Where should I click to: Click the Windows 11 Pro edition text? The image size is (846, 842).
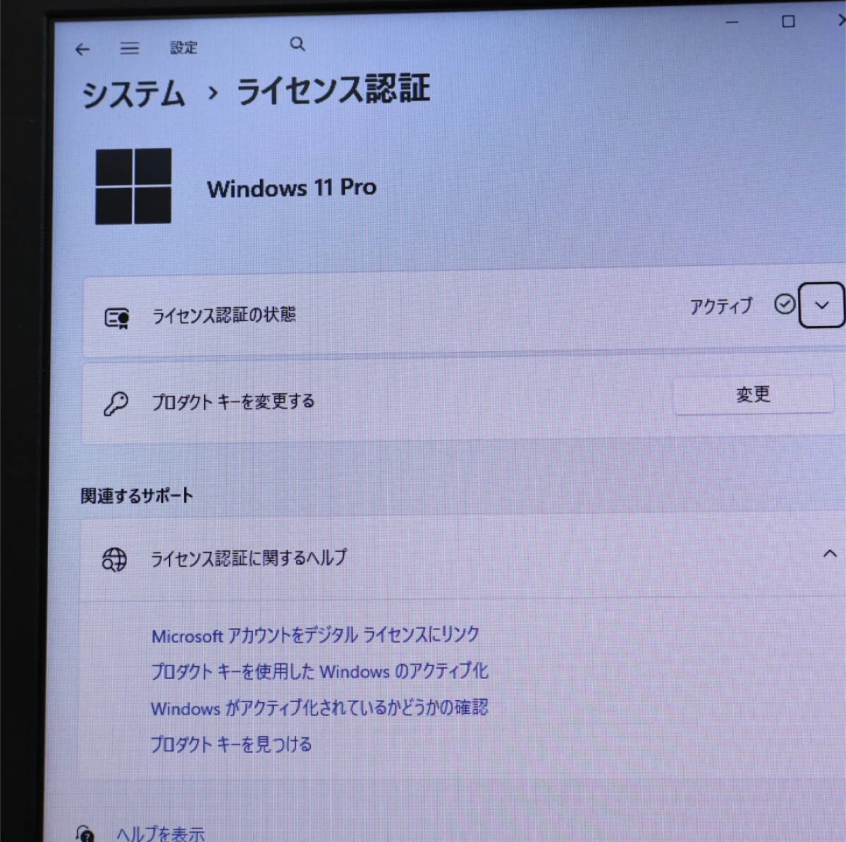292,188
